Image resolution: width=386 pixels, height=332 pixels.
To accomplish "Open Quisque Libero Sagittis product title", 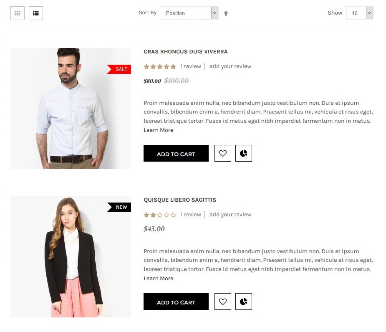I will click(180, 200).
